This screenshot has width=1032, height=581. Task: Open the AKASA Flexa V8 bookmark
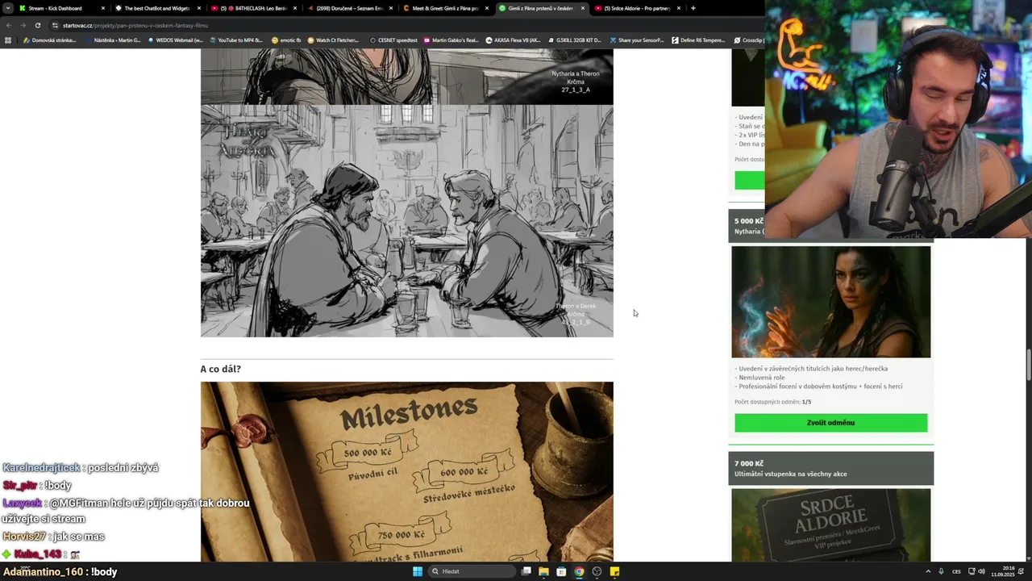click(x=513, y=40)
